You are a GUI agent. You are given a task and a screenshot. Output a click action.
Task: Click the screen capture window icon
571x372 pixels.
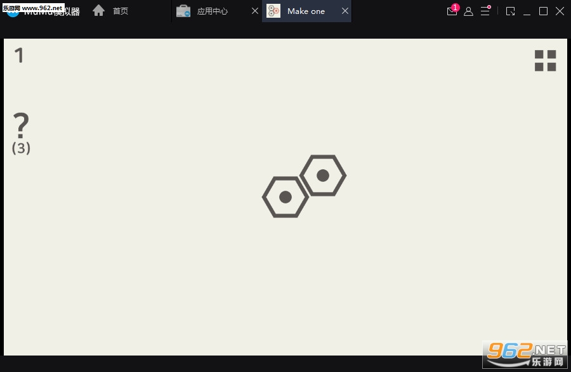tap(511, 11)
